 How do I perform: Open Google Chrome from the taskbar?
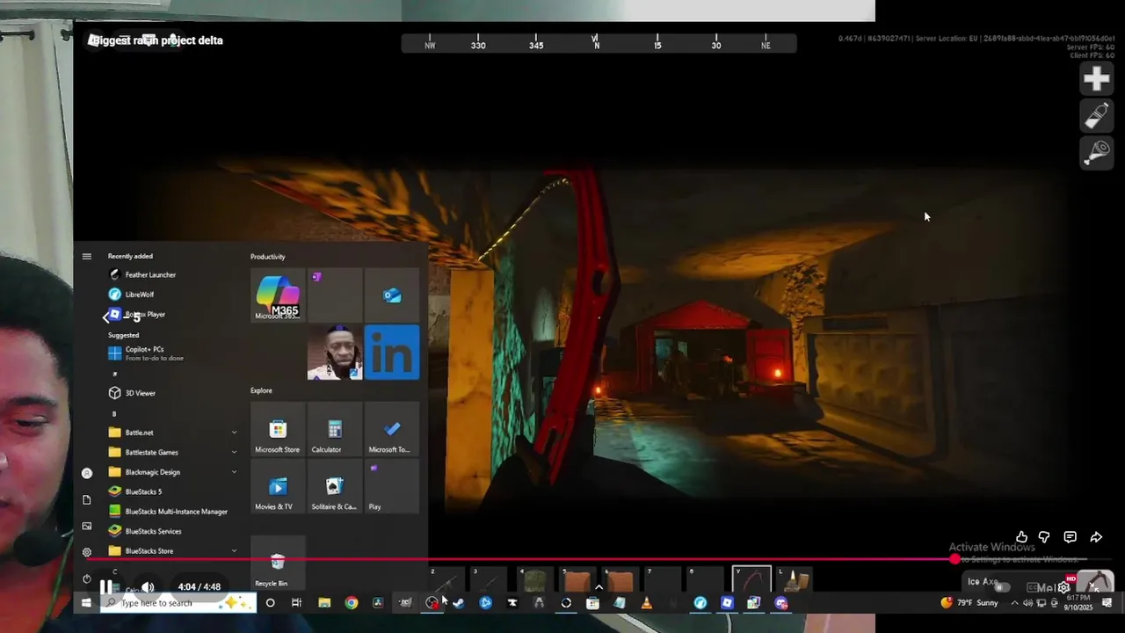(351, 603)
